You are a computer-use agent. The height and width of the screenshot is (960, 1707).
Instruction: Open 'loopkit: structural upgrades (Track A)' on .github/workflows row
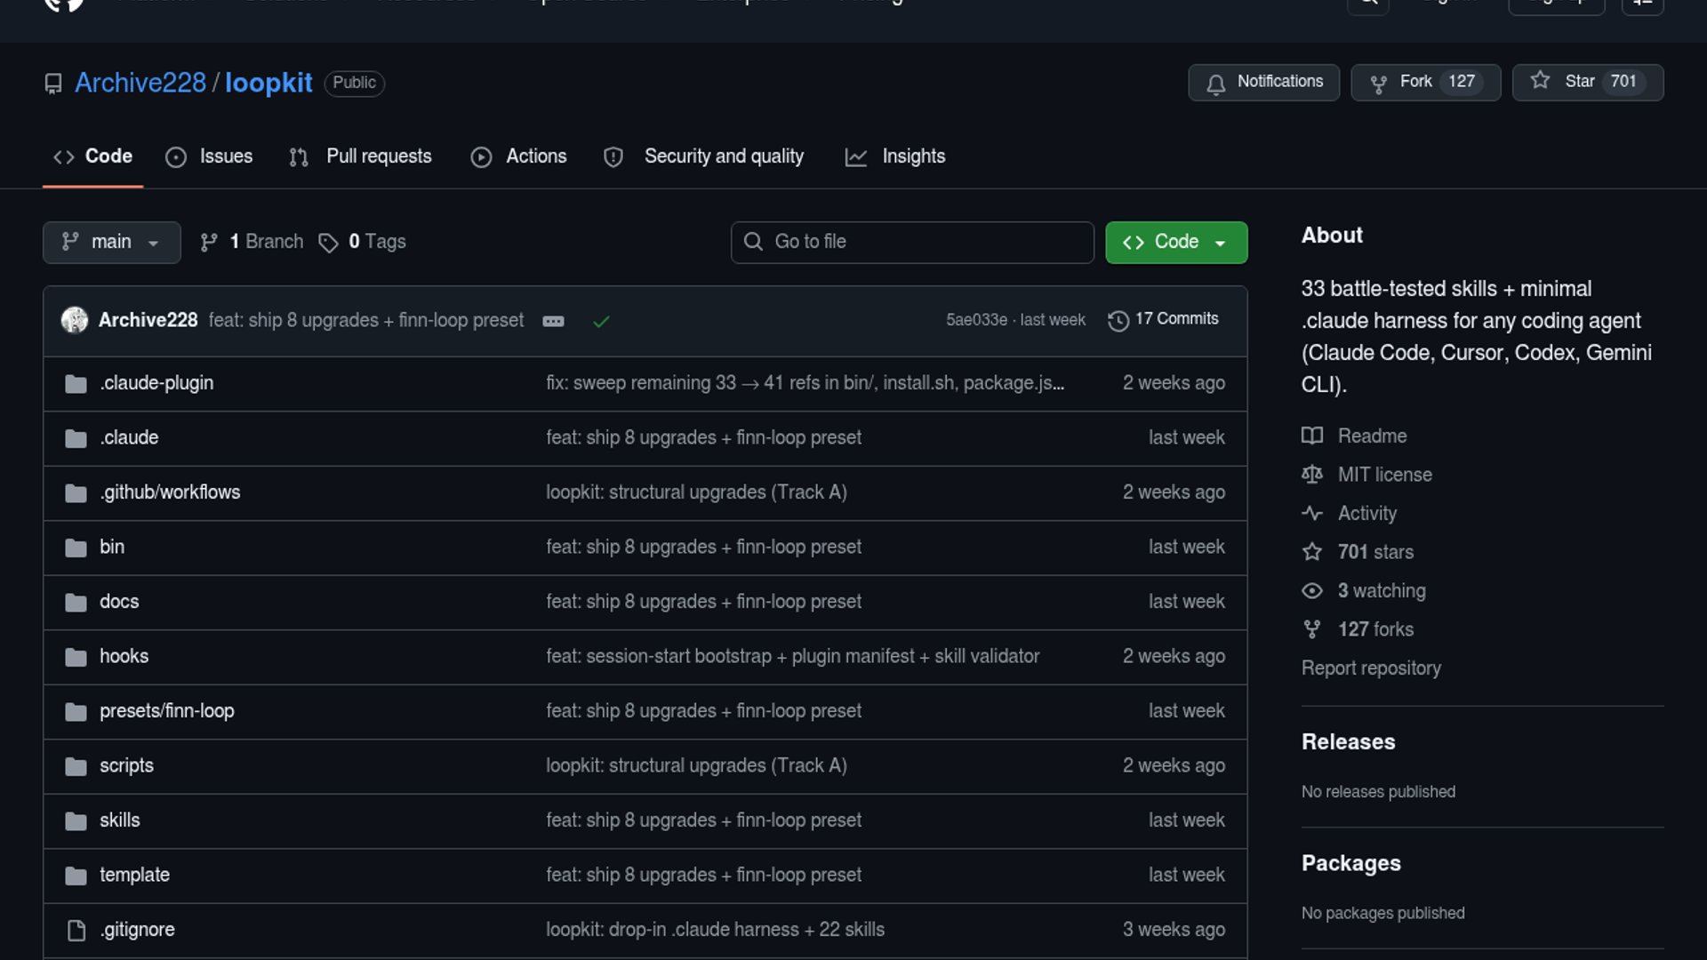click(x=696, y=492)
